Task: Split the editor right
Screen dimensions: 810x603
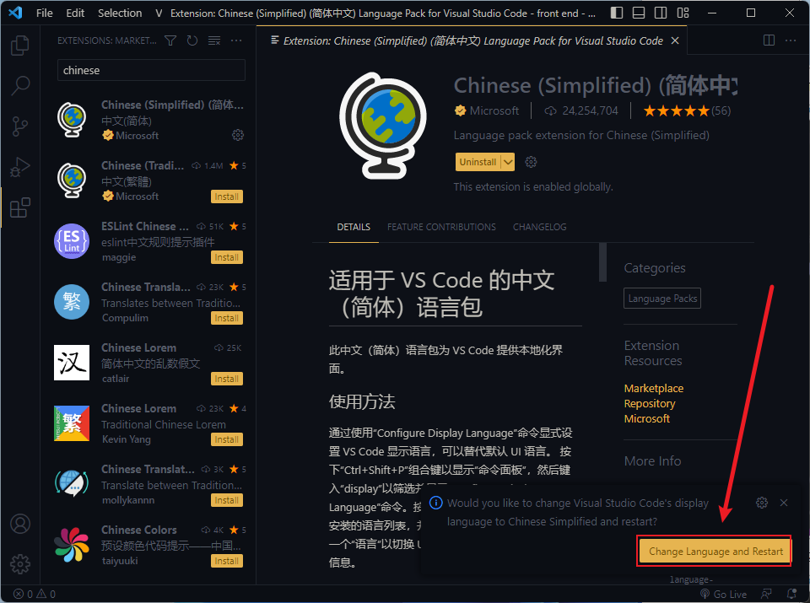Action: tap(769, 40)
